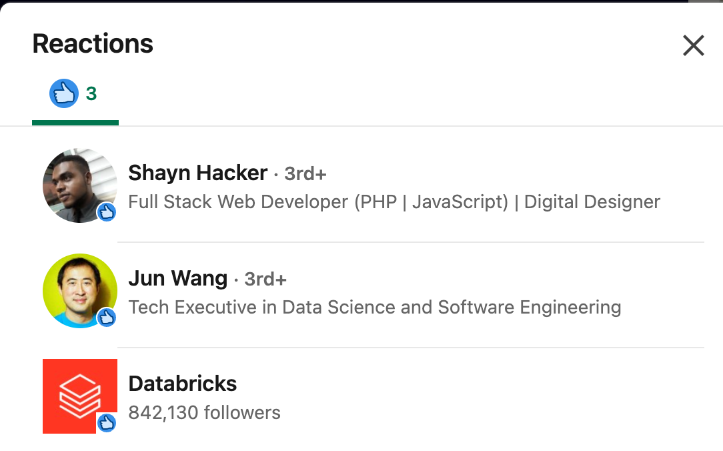Click the 3rd+ connection label beside Shayn Hacker
The height and width of the screenshot is (451, 723).
click(304, 173)
